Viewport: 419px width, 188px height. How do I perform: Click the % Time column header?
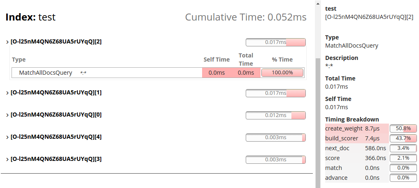click(x=282, y=60)
